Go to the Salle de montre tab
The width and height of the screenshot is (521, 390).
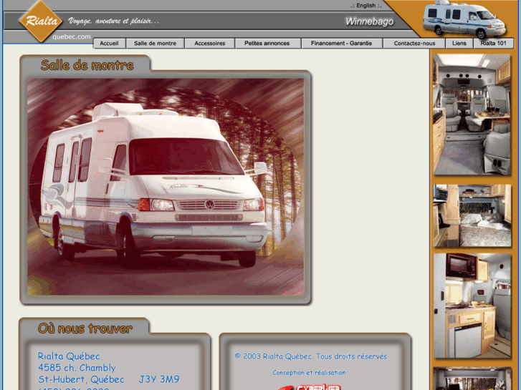pyautogui.click(x=155, y=43)
